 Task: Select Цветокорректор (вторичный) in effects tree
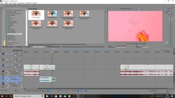(x=14, y=34)
